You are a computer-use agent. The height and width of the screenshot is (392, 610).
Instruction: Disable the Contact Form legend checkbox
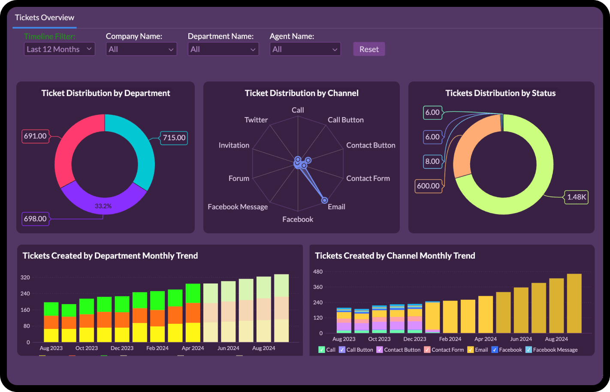(427, 350)
